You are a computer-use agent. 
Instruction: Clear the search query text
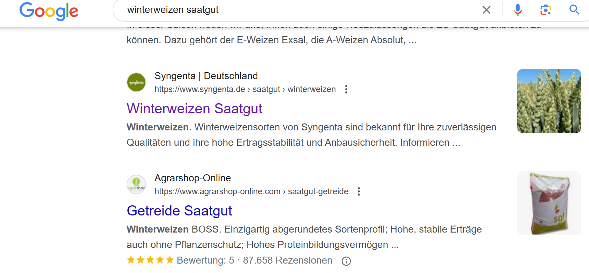(486, 10)
